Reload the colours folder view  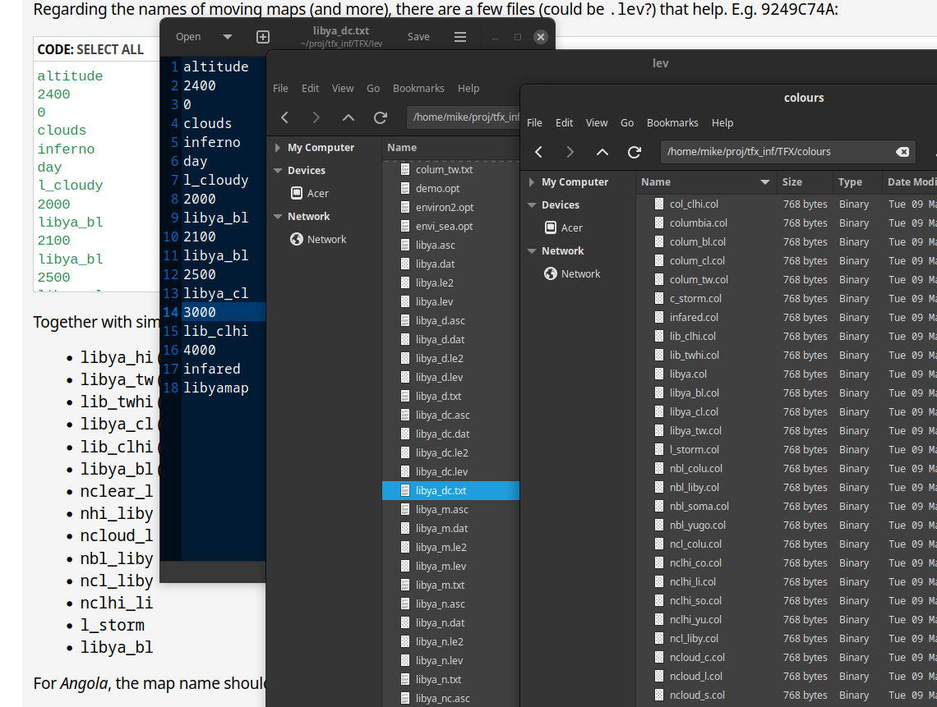pyautogui.click(x=634, y=152)
